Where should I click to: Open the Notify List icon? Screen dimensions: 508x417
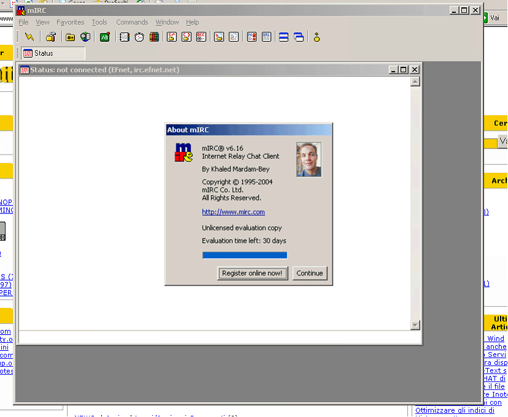(x=252, y=37)
